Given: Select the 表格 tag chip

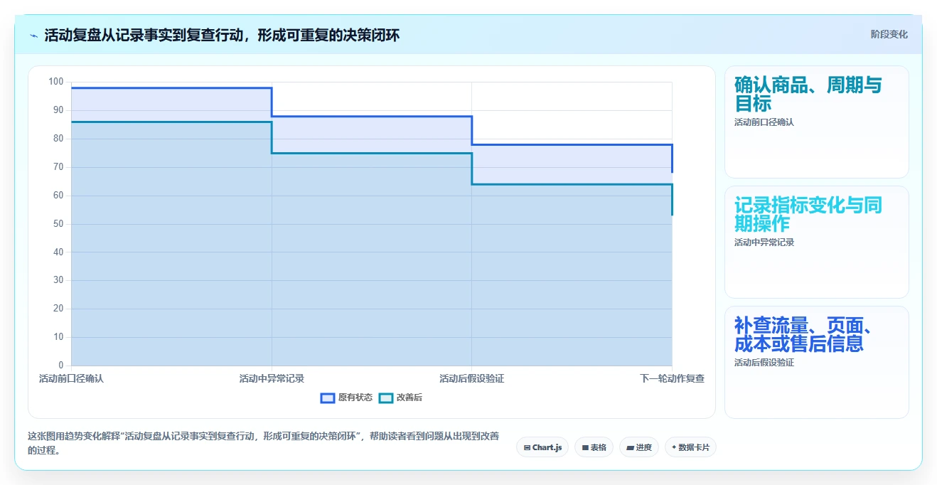Looking at the screenshot, I should (594, 447).
